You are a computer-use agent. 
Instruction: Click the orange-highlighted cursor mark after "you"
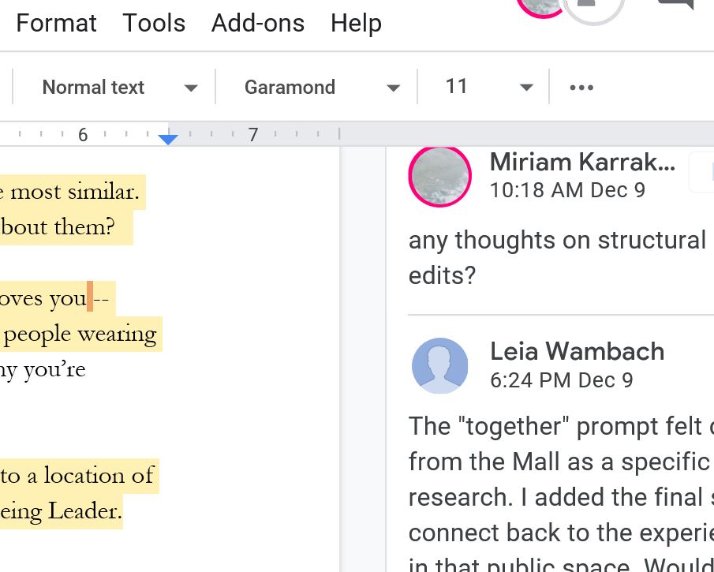90,298
